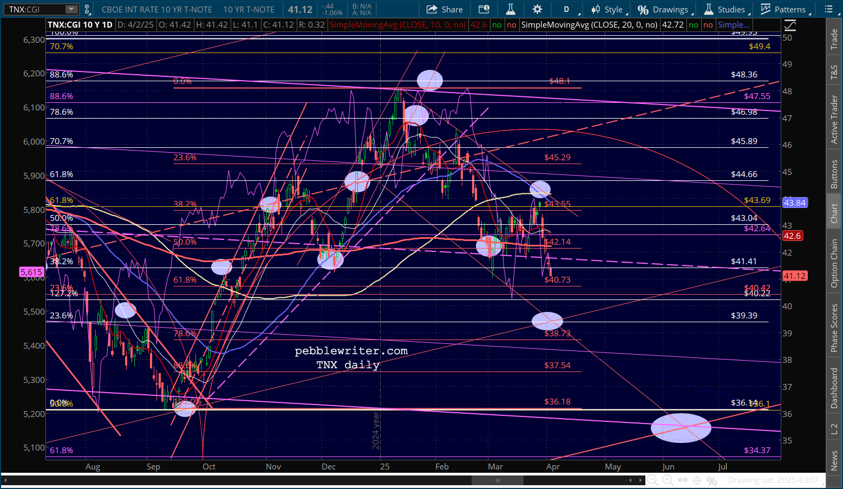The height and width of the screenshot is (489, 843).
Task: Open the Patterns menu
Action: (785, 9)
